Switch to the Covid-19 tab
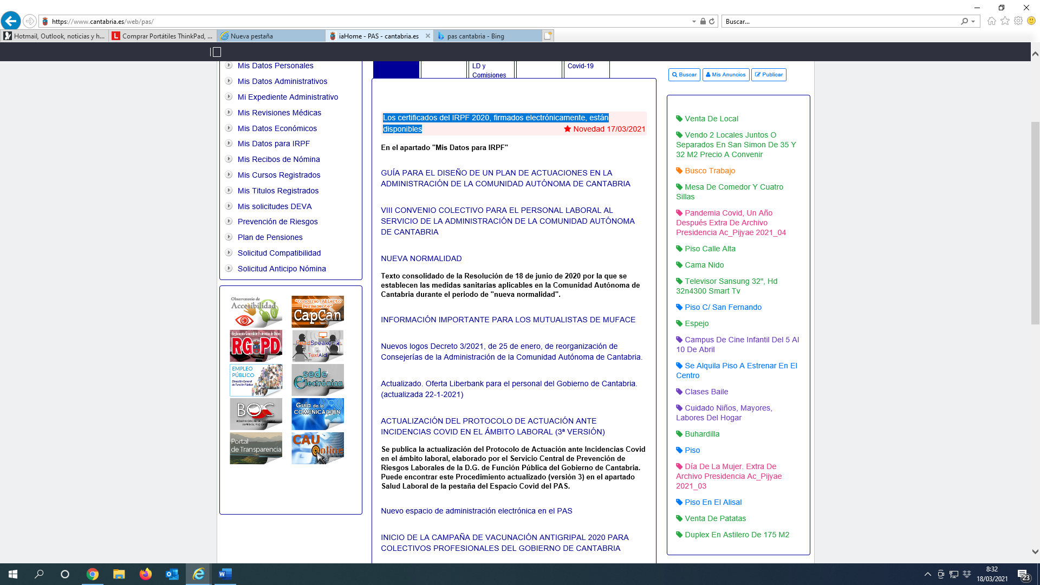The width and height of the screenshot is (1040, 585). pyautogui.click(x=581, y=66)
